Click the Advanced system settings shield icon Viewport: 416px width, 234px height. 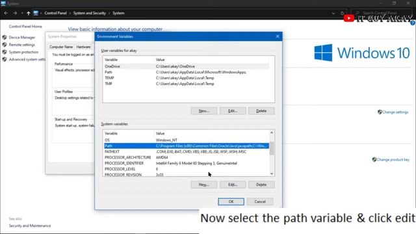click(5, 59)
